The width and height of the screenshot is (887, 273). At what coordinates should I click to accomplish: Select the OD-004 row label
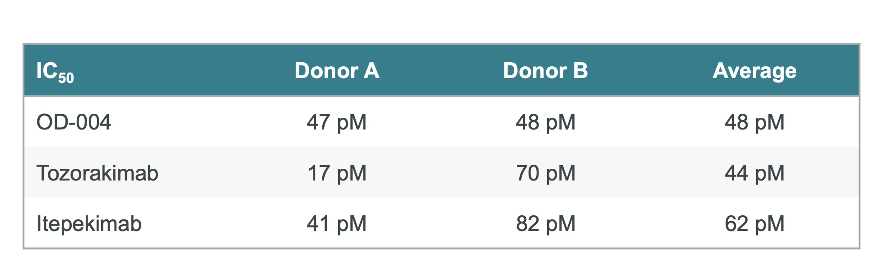pyautogui.click(x=74, y=122)
